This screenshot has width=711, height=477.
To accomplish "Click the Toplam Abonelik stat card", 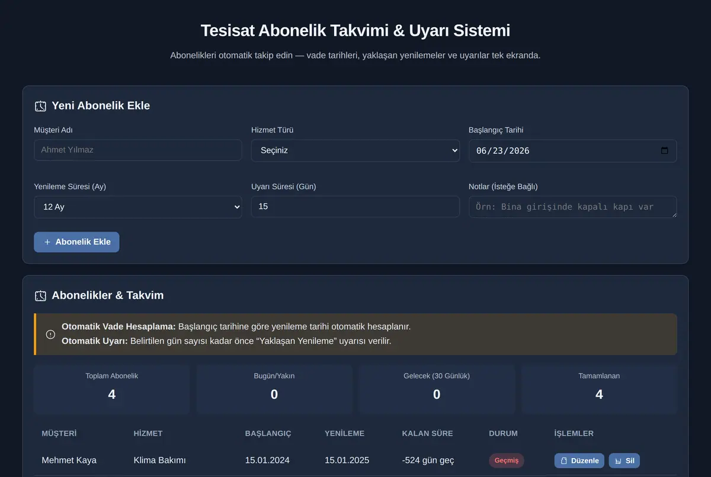I will (112, 389).
